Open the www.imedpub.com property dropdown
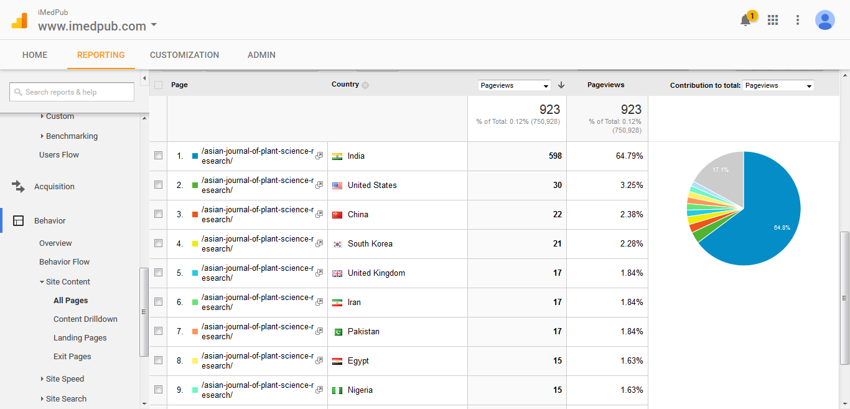 (97, 26)
